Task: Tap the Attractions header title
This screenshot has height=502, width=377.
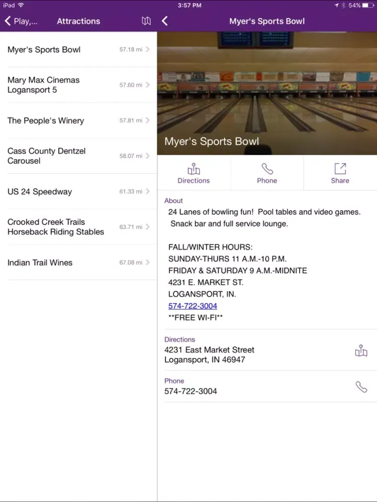Action: click(x=78, y=21)
